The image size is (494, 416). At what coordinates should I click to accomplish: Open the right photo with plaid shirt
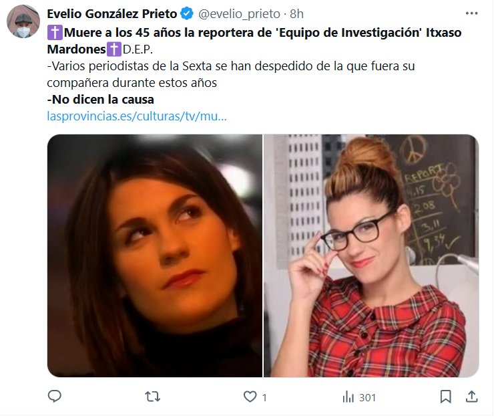click(x=371, y=255)
